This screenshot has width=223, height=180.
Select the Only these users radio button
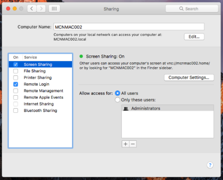click(118, 100)
